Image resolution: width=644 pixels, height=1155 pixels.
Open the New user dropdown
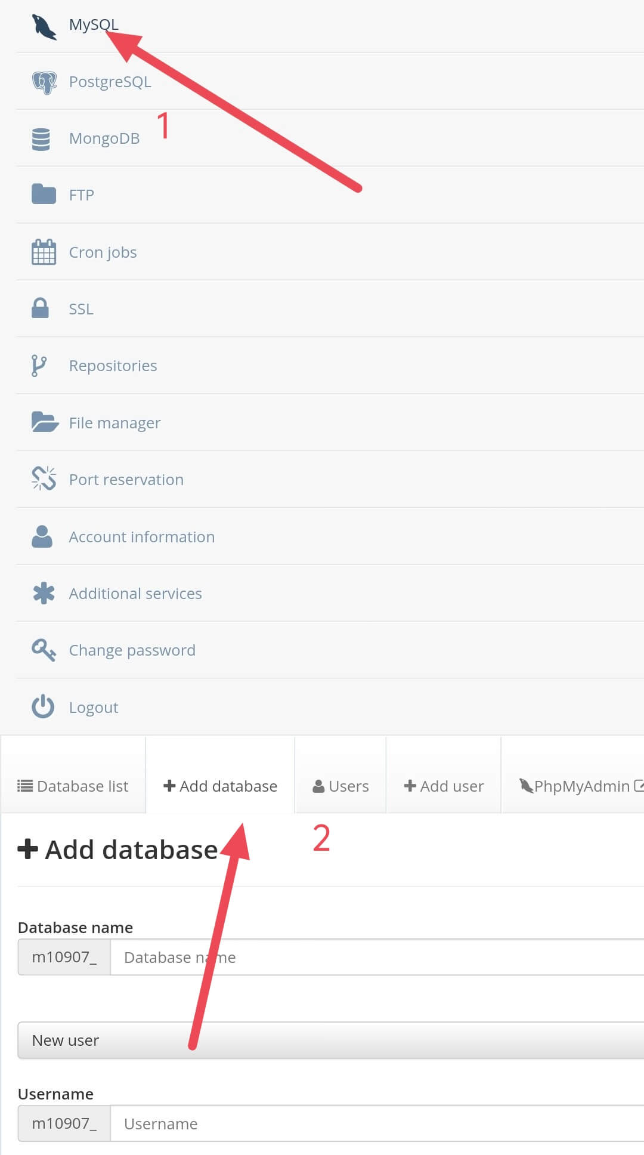330,1040
